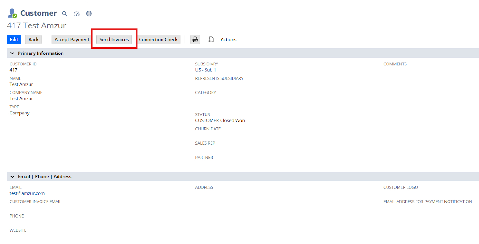The height and width of the screenshot is (244, 479).
Task: Open the dashboard gauge icon in header
Action: [x=77, y=14]
